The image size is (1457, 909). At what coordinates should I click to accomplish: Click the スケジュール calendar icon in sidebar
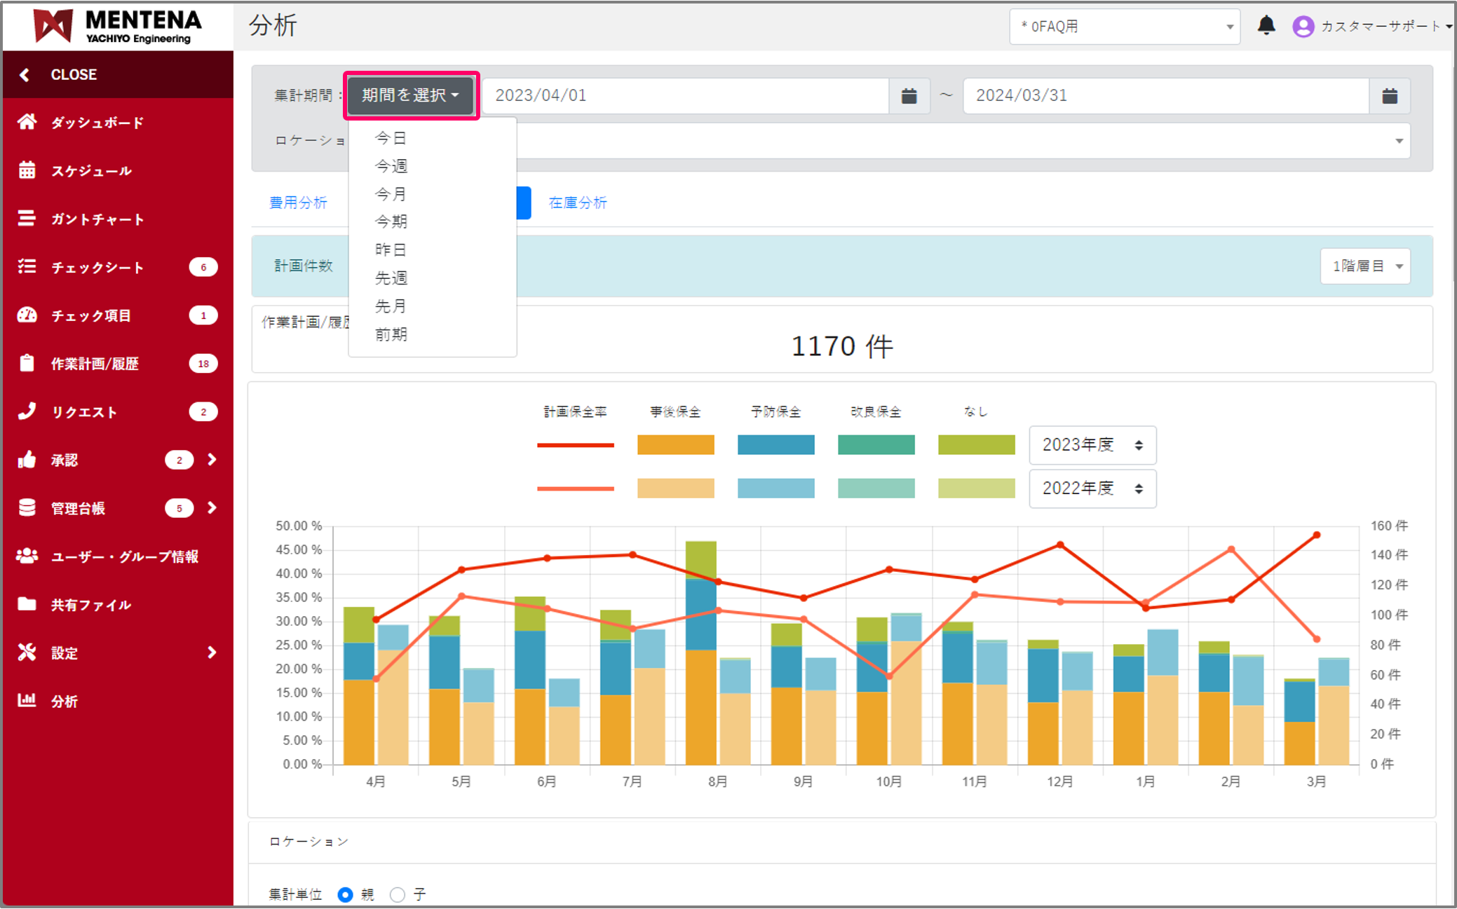click(x=27, y=170)
